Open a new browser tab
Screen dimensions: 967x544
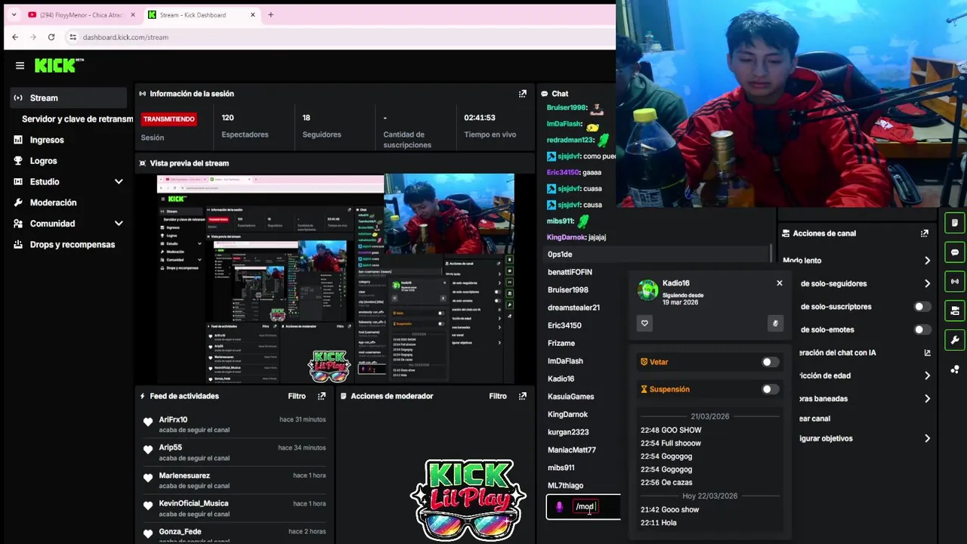coord(270,14)
